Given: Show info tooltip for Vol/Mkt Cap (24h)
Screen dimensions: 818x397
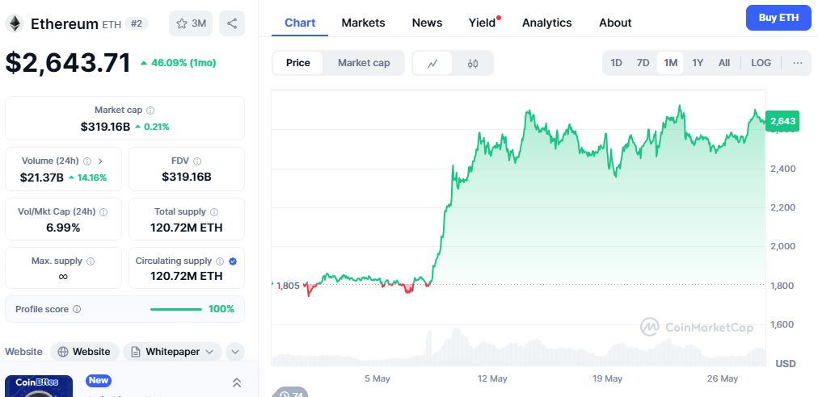Looking at the screenshot, I should tap(103, 212).
